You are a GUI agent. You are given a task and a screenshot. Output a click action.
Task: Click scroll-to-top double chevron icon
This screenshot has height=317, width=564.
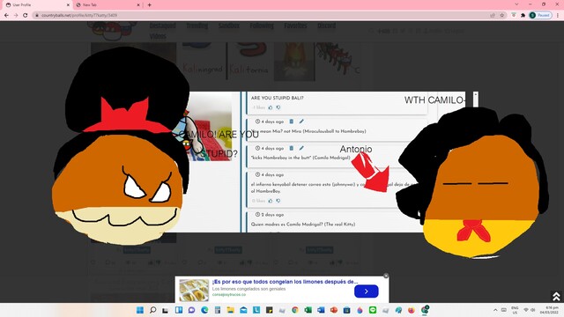[556, 296]
